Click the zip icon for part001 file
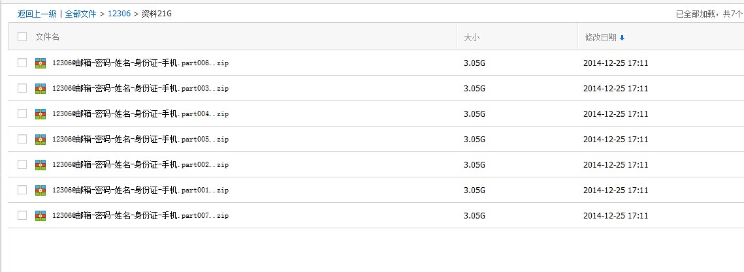This screenshot has width=744, height=272. click(40, 190)
